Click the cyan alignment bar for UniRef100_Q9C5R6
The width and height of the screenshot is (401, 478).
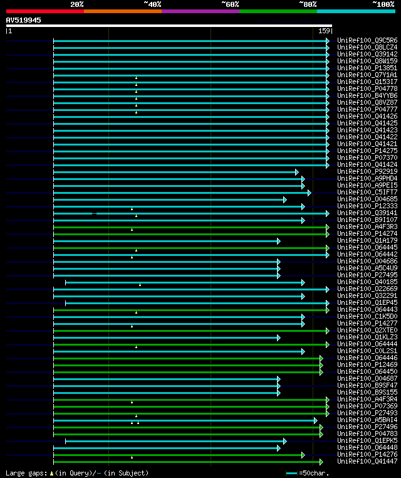point(190,41)
